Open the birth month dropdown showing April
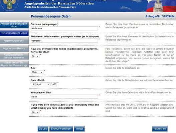The height and width of the screenshot is (133, 176). pos(43,84)
